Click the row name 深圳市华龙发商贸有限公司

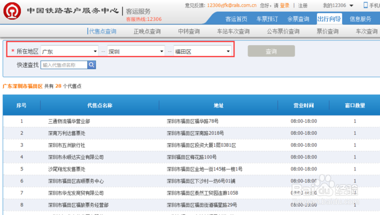pyautogui.click(x=76, y=193)
